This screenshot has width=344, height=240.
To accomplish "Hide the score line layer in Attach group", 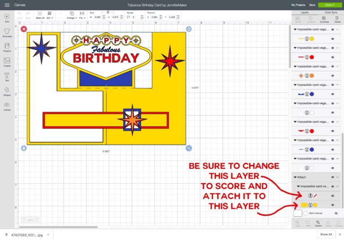I will tap(333, 196).
